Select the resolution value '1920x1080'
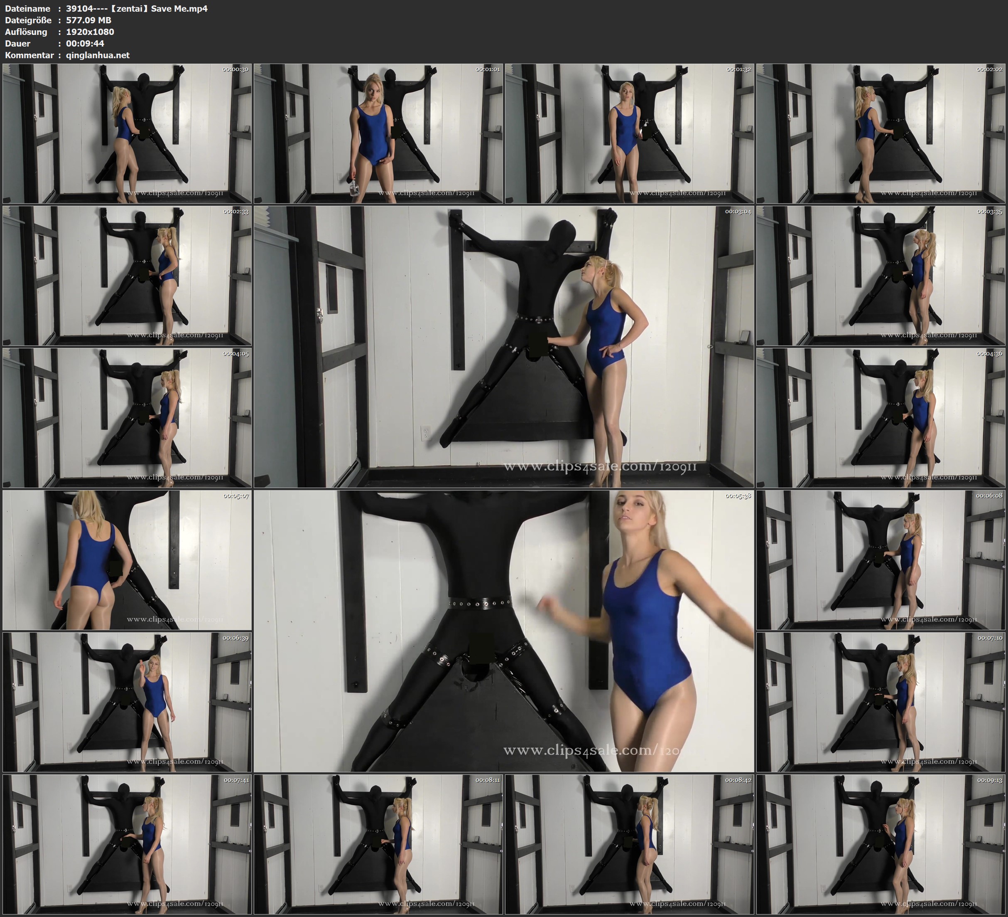Image resolution: width=1008 pixels, height=917 pixels. [x=90, y=32]
